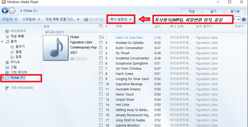
Task: Click the 2021 album year text
Action: tap(74, 53)
